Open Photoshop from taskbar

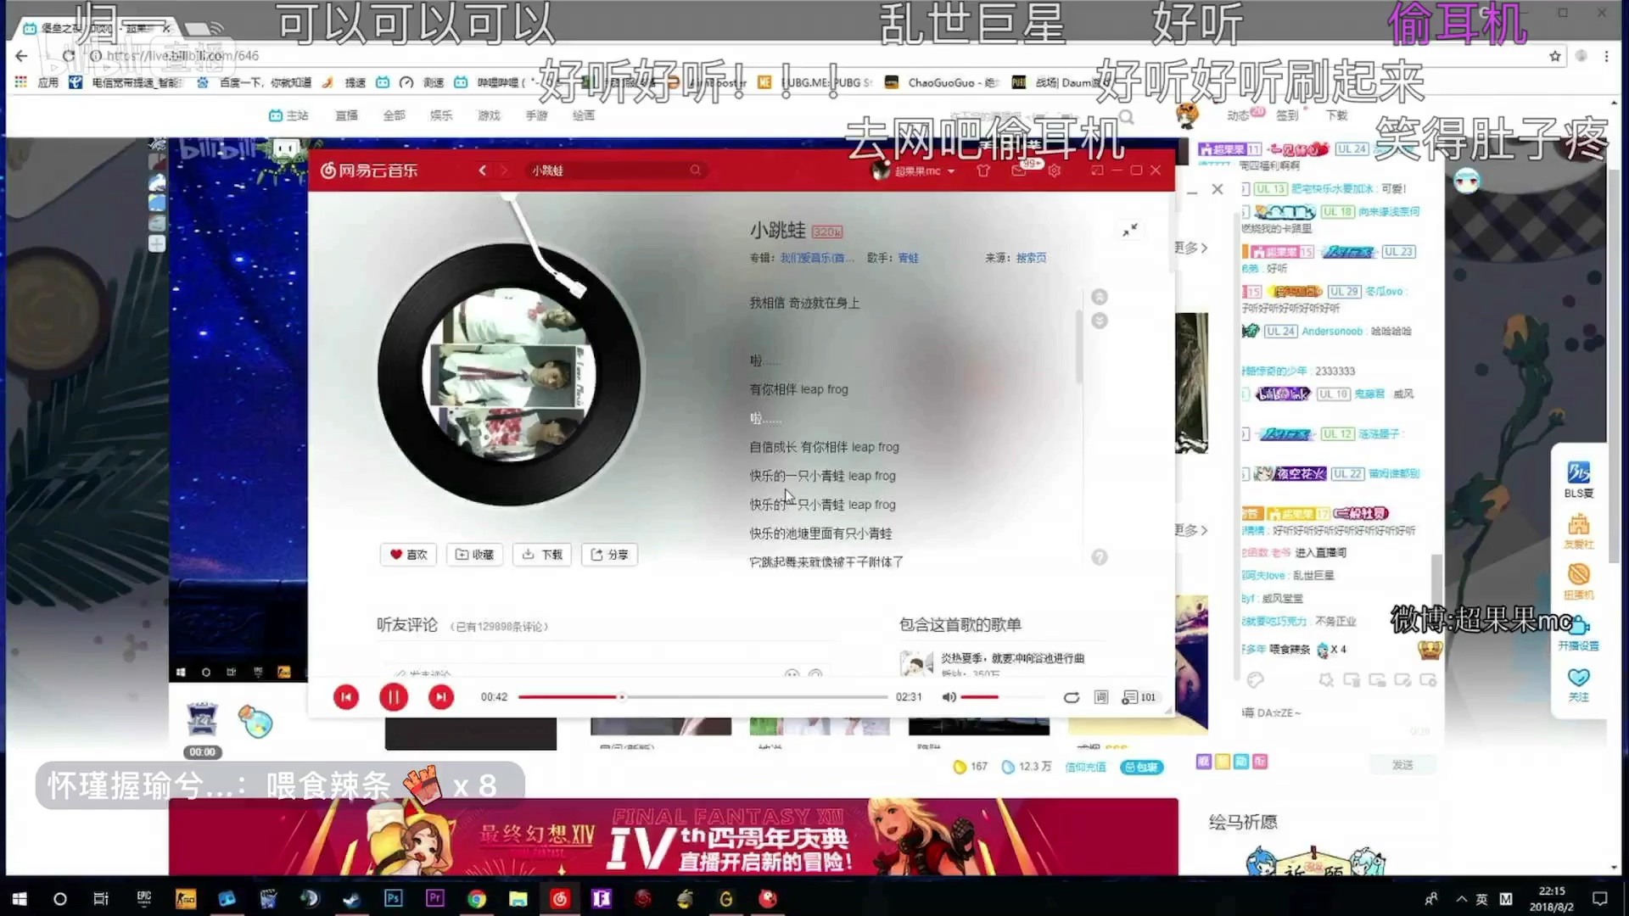pos(393,898)
